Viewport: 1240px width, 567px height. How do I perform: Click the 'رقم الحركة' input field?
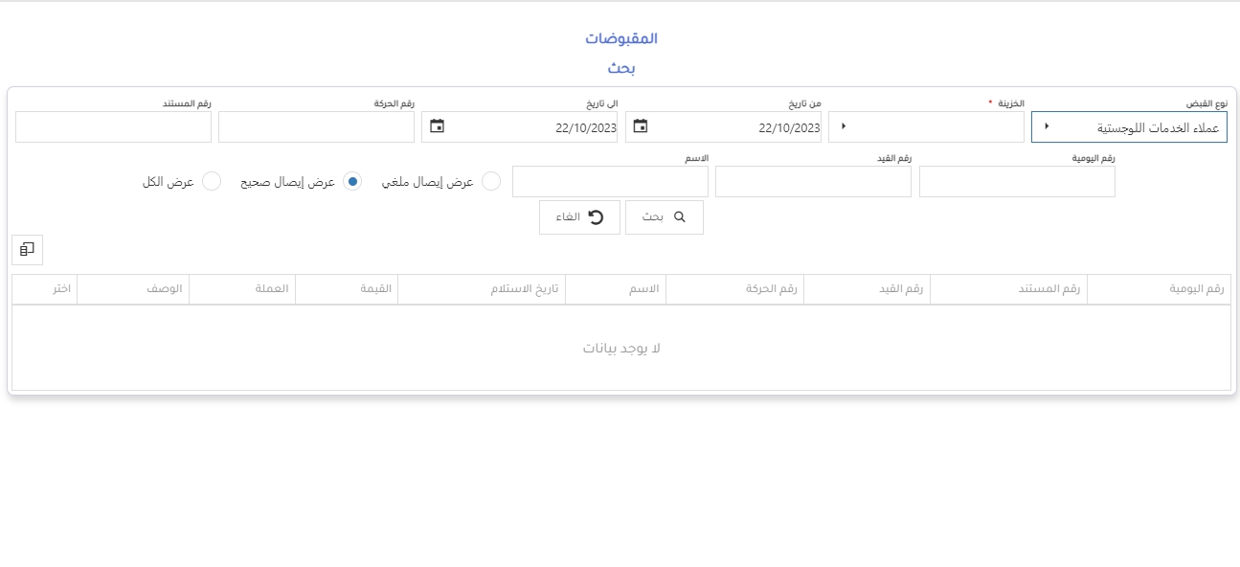coord(316,126)
